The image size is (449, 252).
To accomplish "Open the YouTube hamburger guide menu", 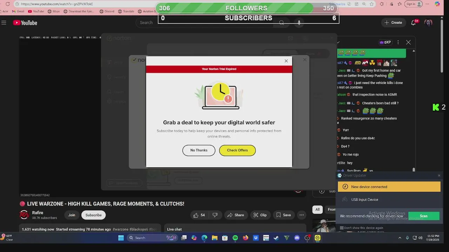I will (4, 23).
